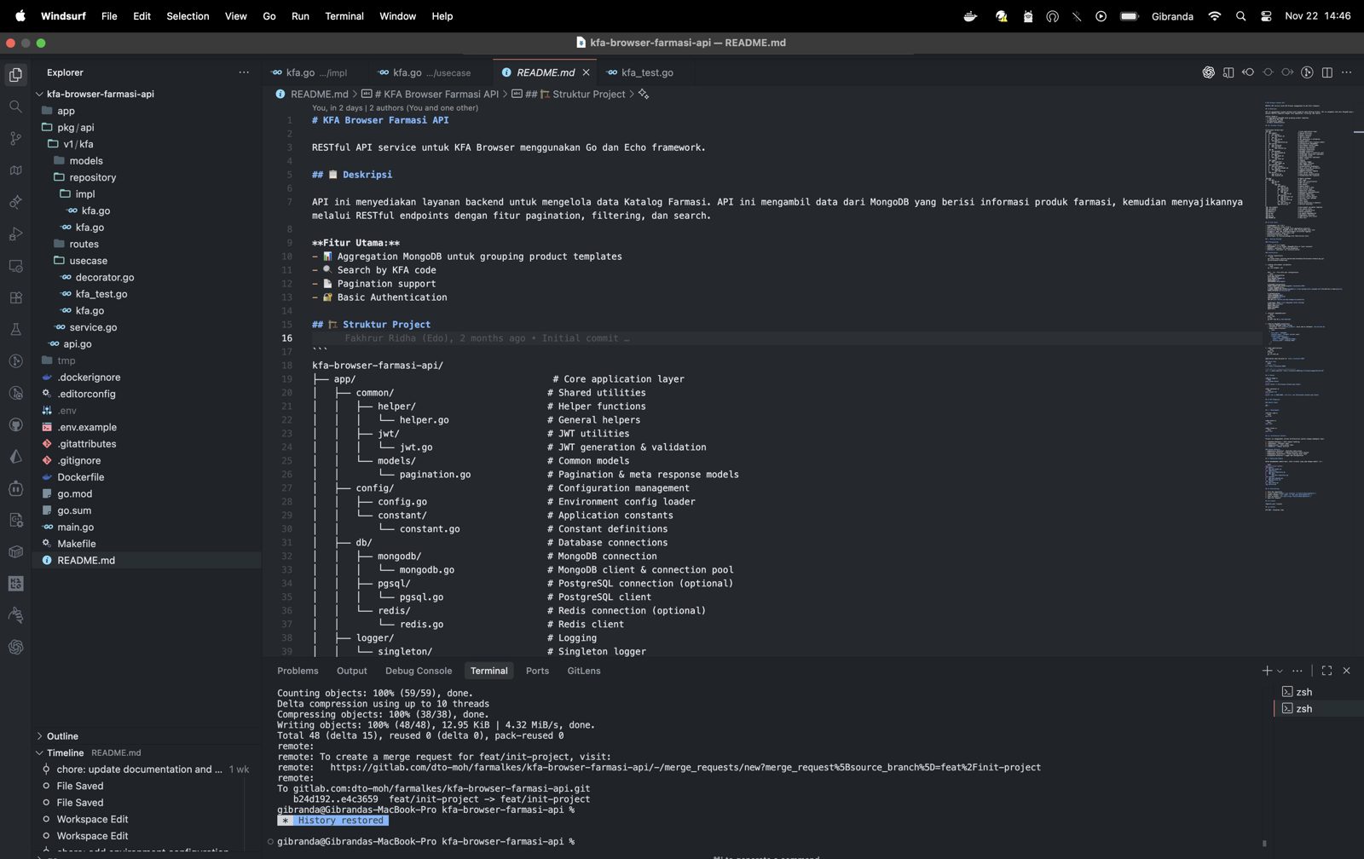Switch to kfa.go impl editor tab
The width and height of the screenshot is (1364, 859).
coord(316,72)
